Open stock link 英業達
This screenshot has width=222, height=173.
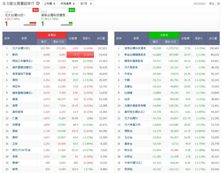16,125
